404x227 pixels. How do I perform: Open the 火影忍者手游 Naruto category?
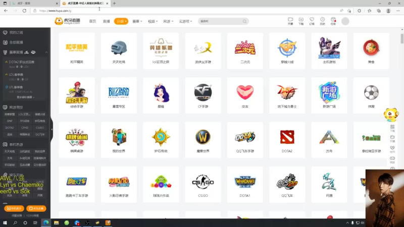pos(119,185)
